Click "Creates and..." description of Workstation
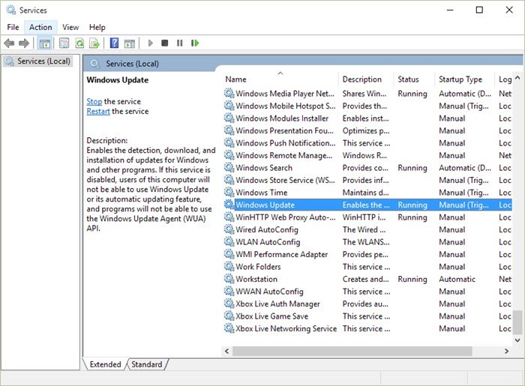The width and height of the screenshot is (525, 386). [365, 279]
